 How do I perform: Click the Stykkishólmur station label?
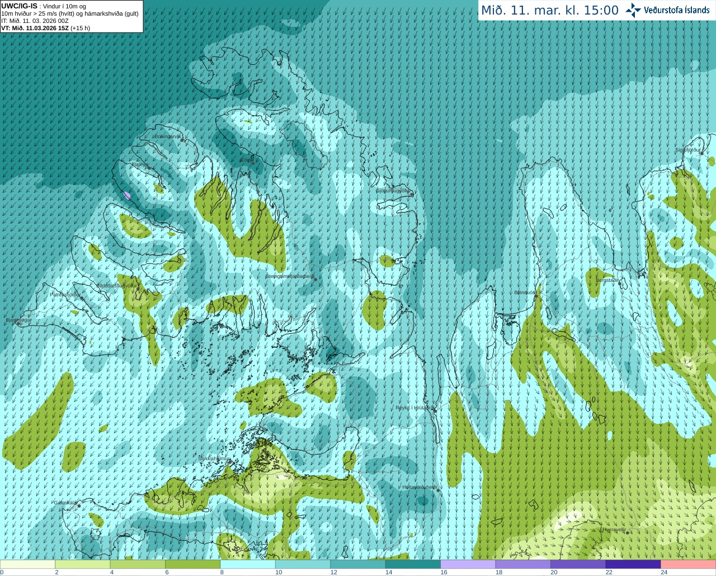(x=214, y=458)
